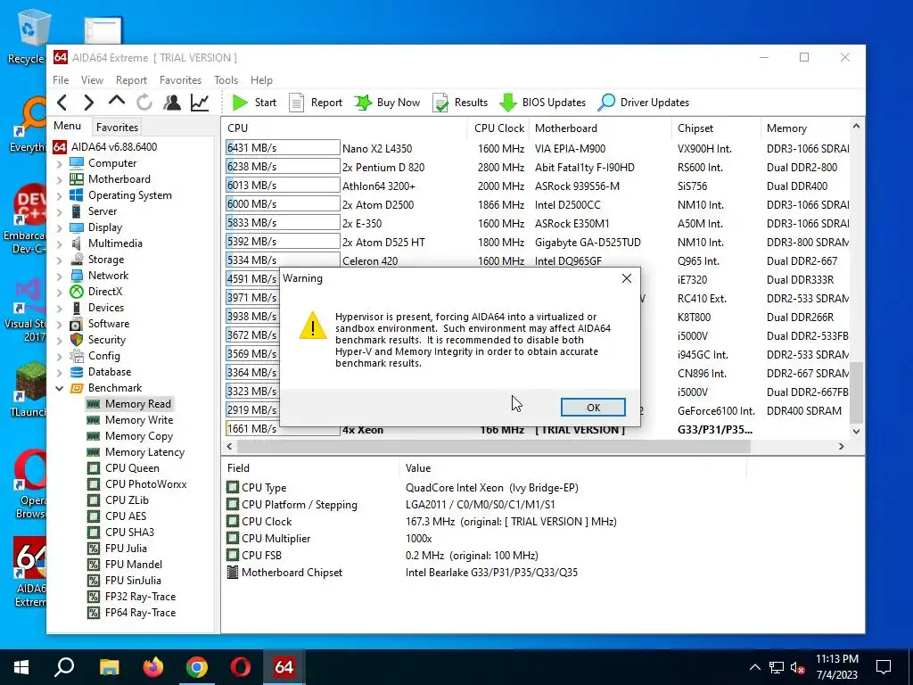
Task: Open the Help menu
Action: [261, 79]
